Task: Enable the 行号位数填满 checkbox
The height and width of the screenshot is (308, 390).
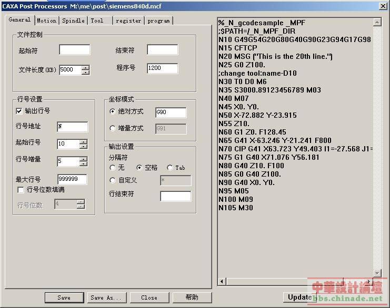Action: (21, 190)
